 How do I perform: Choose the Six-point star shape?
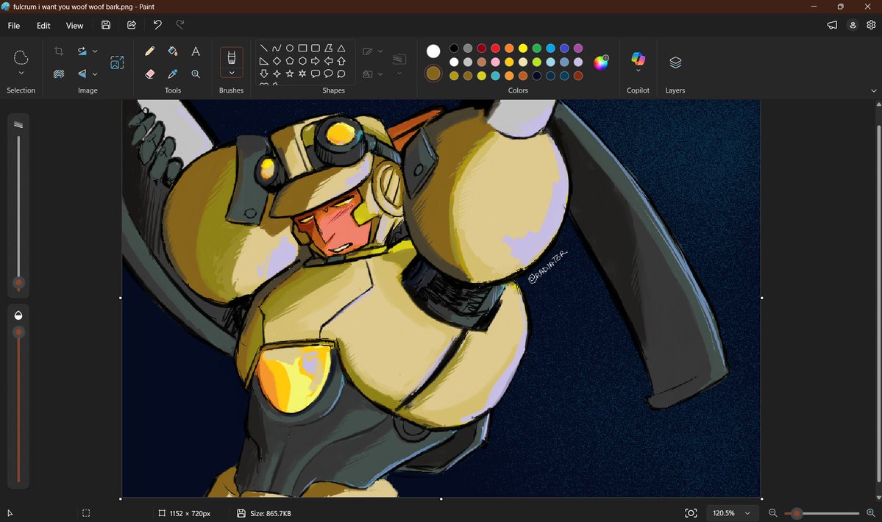(302, 74)
